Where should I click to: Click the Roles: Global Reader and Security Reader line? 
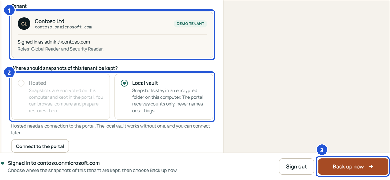tap(61, 49)
